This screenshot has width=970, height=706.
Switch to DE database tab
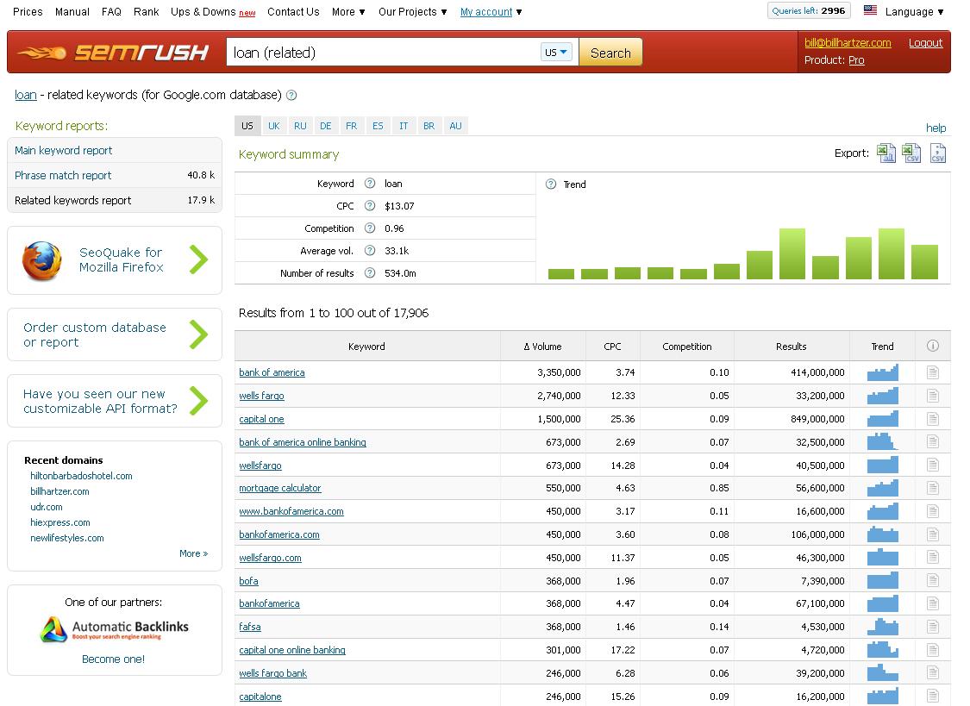325,126
